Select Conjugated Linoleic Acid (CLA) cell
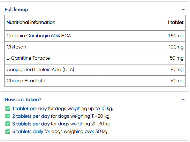The width and height of the screenshot is (190, 142). (50, 70)
